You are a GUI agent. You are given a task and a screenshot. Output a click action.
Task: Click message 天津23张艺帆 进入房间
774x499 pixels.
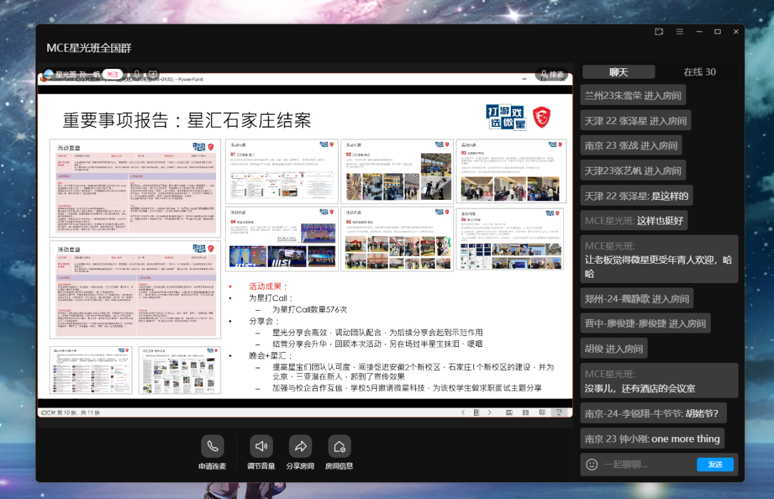point(633,171)
